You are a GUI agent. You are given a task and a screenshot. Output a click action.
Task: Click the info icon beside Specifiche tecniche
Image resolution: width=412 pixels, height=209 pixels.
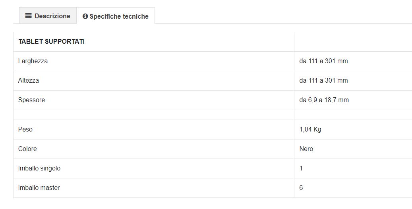tap(85, 16)
